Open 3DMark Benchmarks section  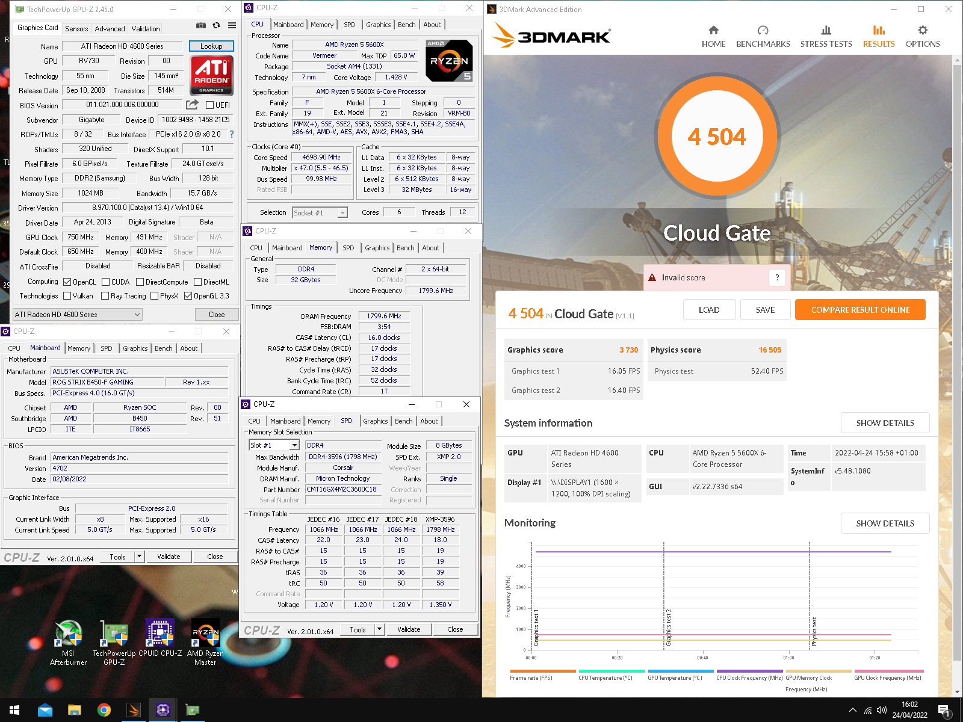(x=763, y=37)
